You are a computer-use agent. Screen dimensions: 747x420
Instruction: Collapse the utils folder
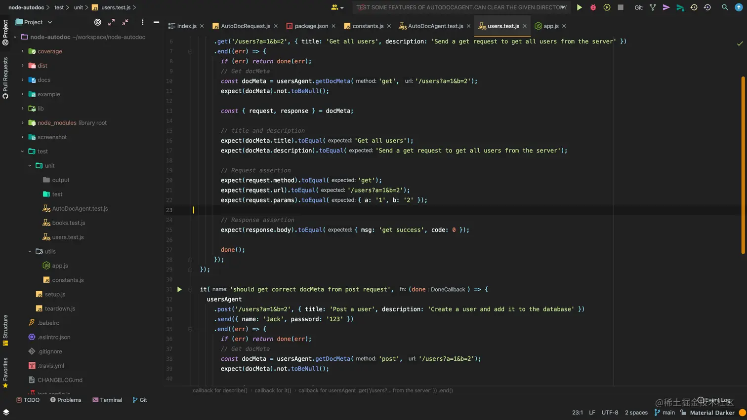[x=30, y=252]
